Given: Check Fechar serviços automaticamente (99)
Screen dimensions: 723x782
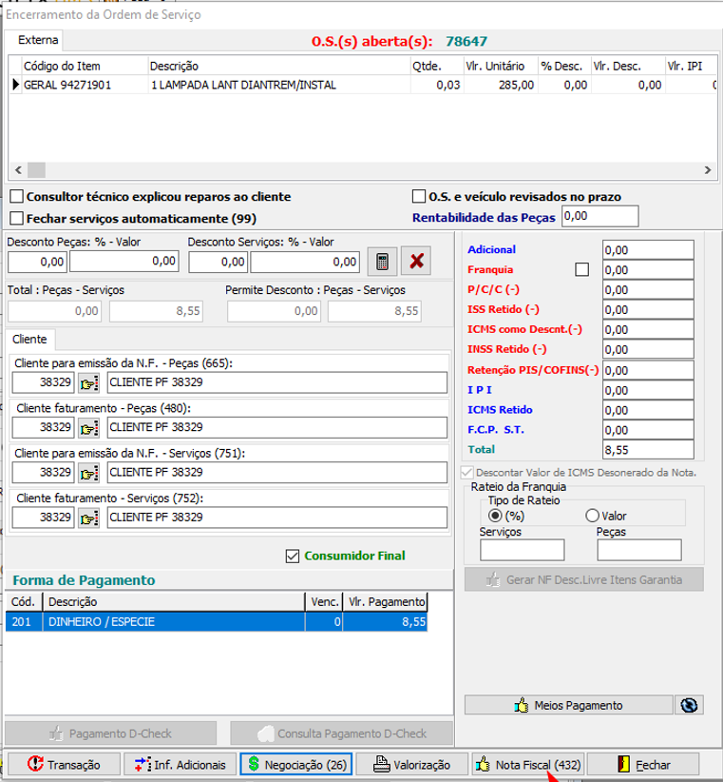Looking at the screenshot, I should [17, 218].
